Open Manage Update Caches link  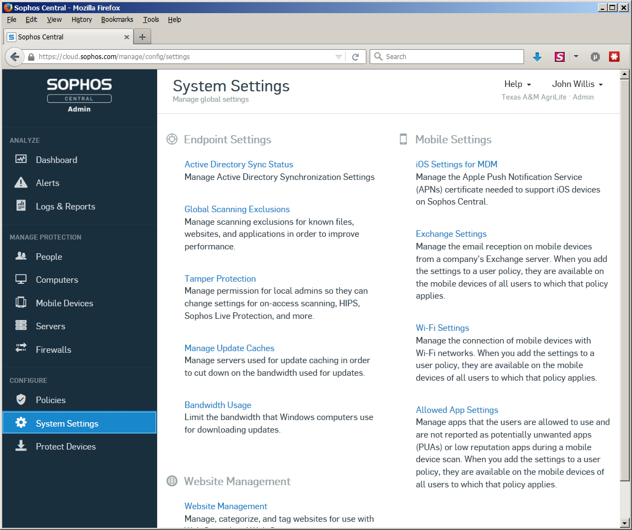(229, 348)
